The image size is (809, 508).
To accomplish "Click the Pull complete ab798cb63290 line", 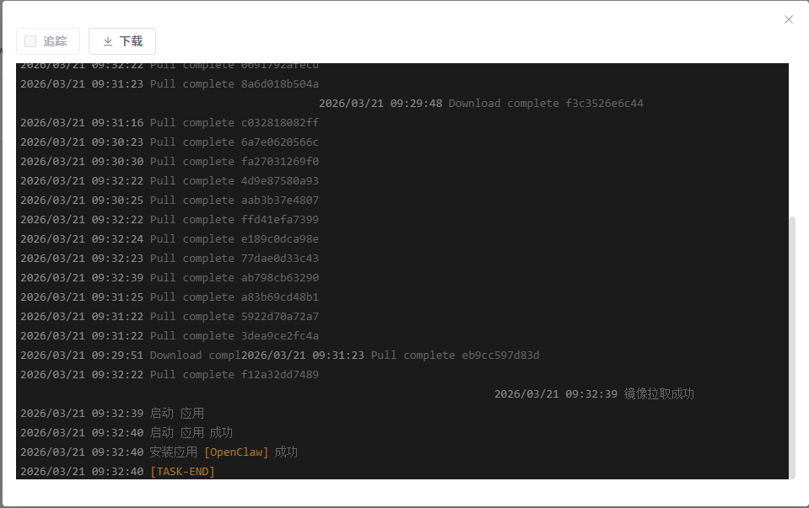I will click(234, 278).
